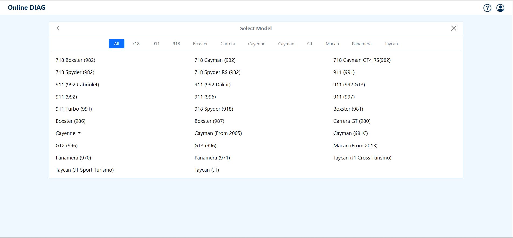
Task: Choose the Carrera GT (980) model
Action: [352, 121]
